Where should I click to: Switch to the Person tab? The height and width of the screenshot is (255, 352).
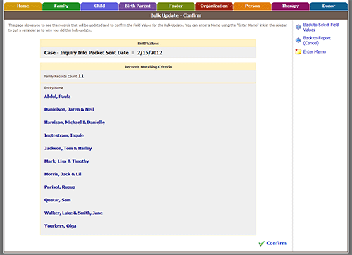click(252, 6)
